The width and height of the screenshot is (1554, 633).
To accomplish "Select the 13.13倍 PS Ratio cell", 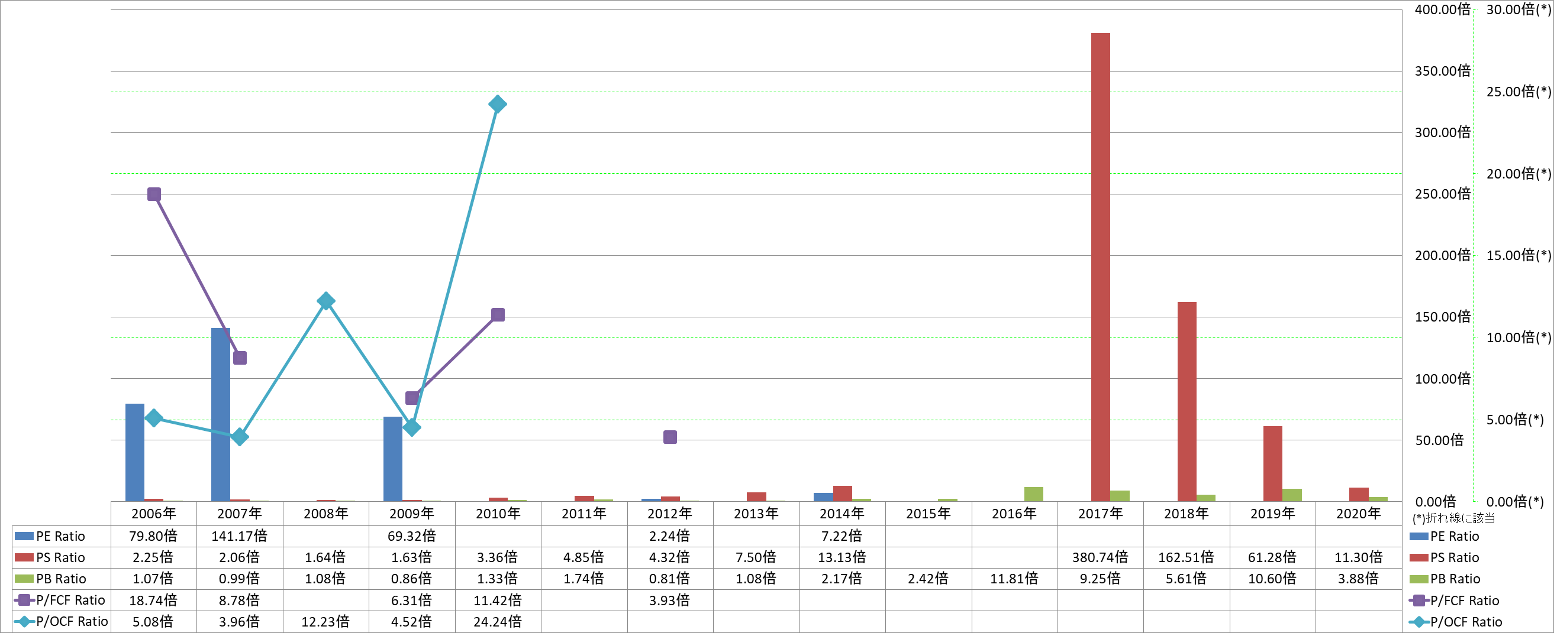I will [842, 557].
